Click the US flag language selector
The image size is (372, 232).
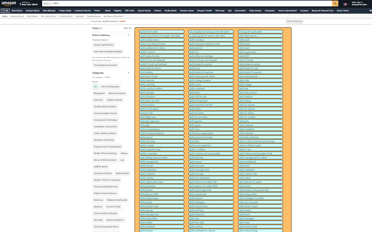(346, 4)
